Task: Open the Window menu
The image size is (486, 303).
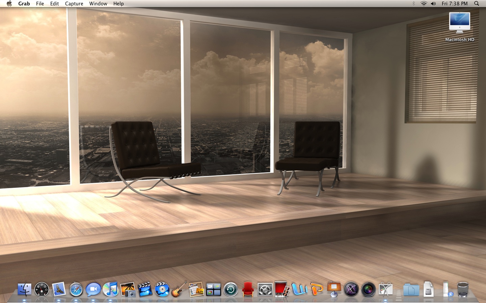Action: [98, 3]
